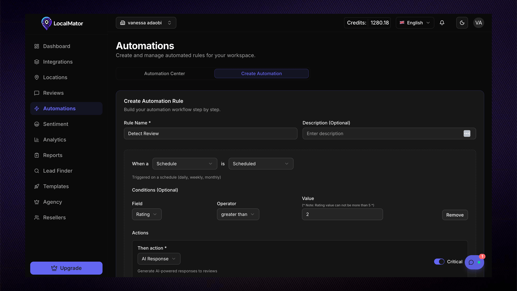This screenshot has width=517, height=291.
Task: Open Analytics in the sidebar
Action: [x=54, y=140]
